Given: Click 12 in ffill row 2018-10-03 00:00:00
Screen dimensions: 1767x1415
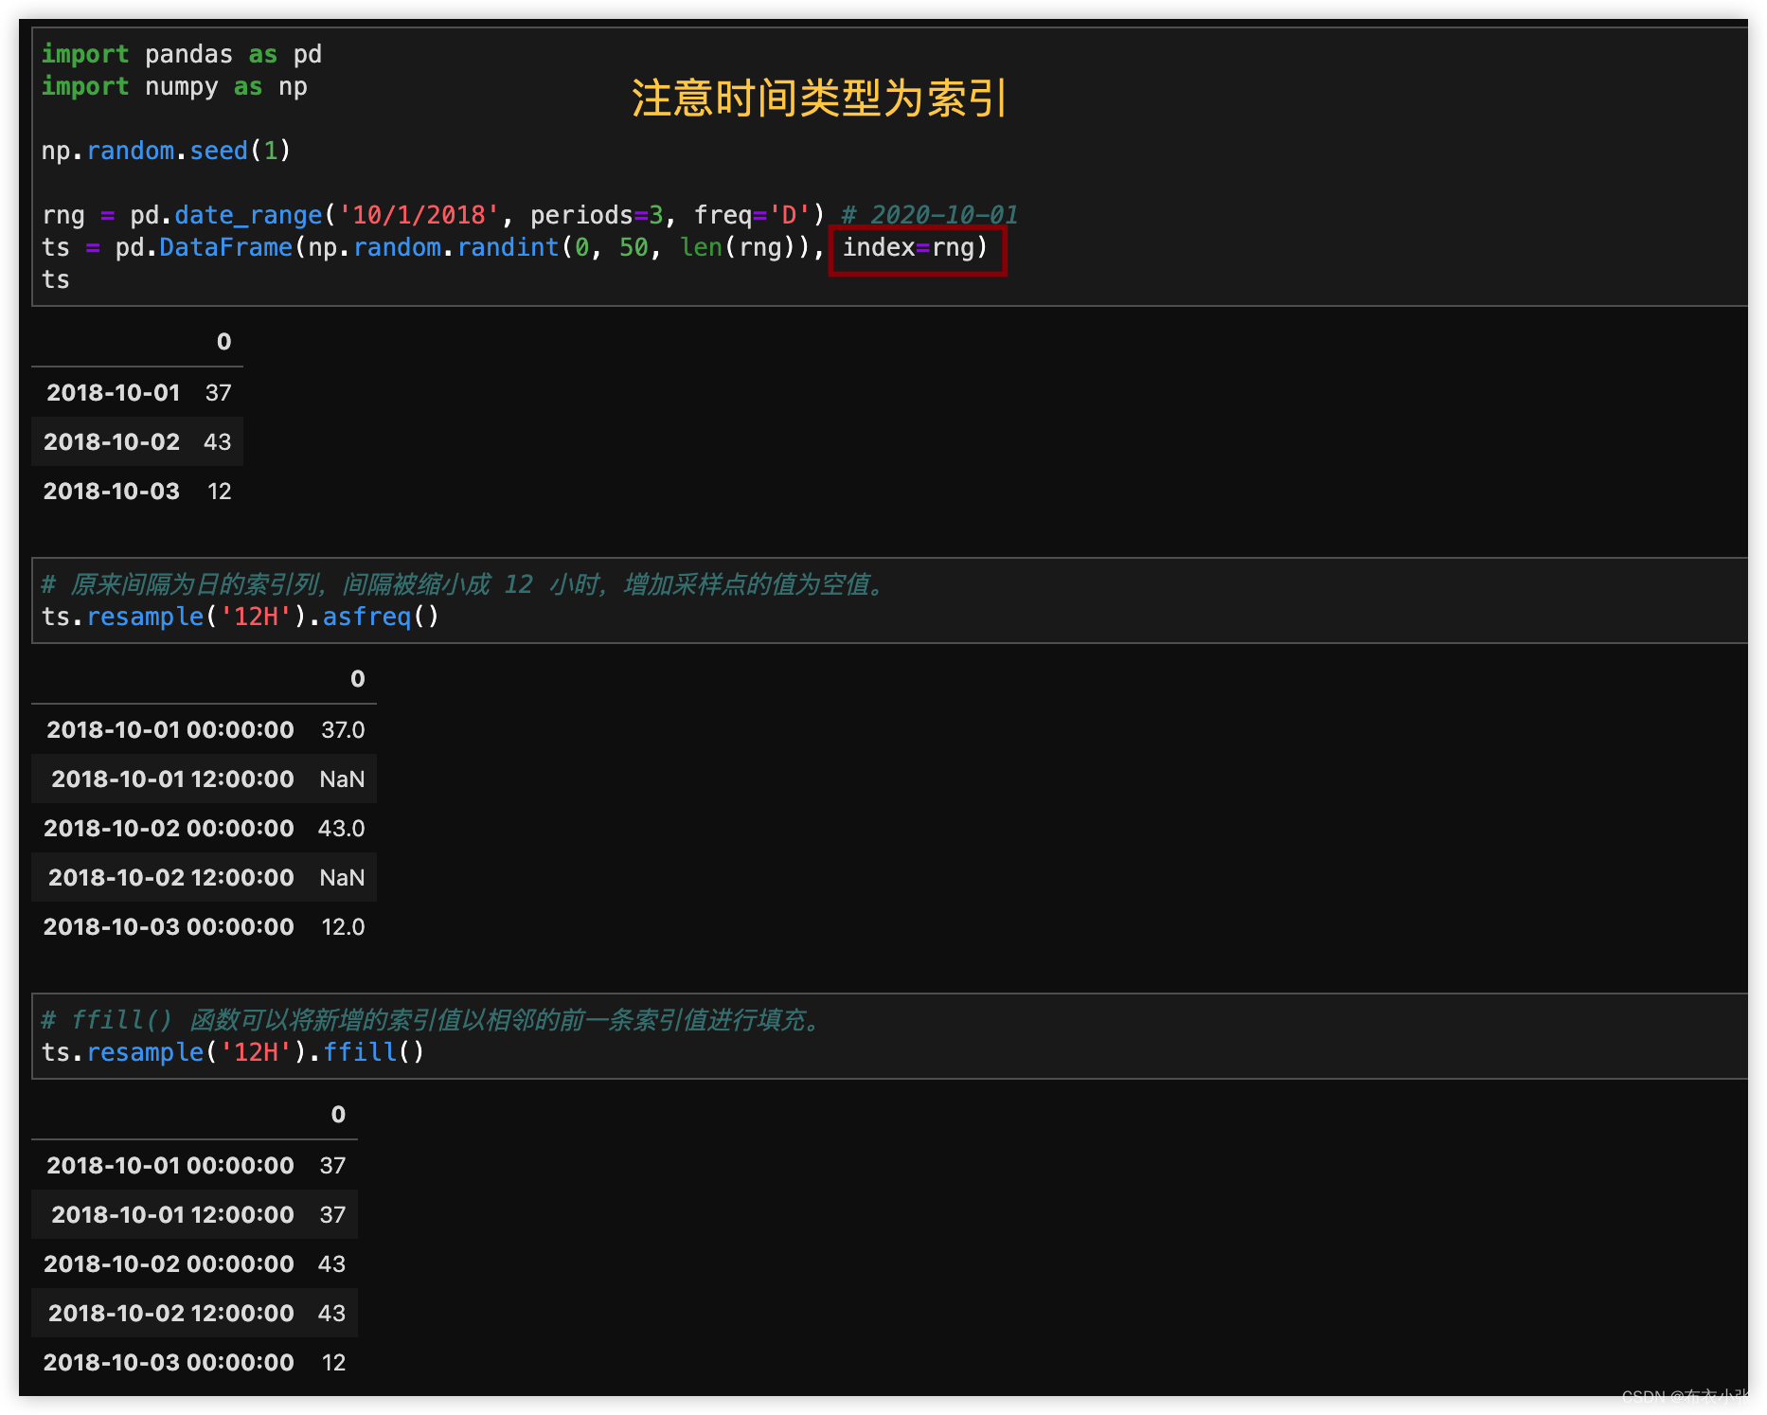Looking at the screenshot, I should [x=333, y=1362].
